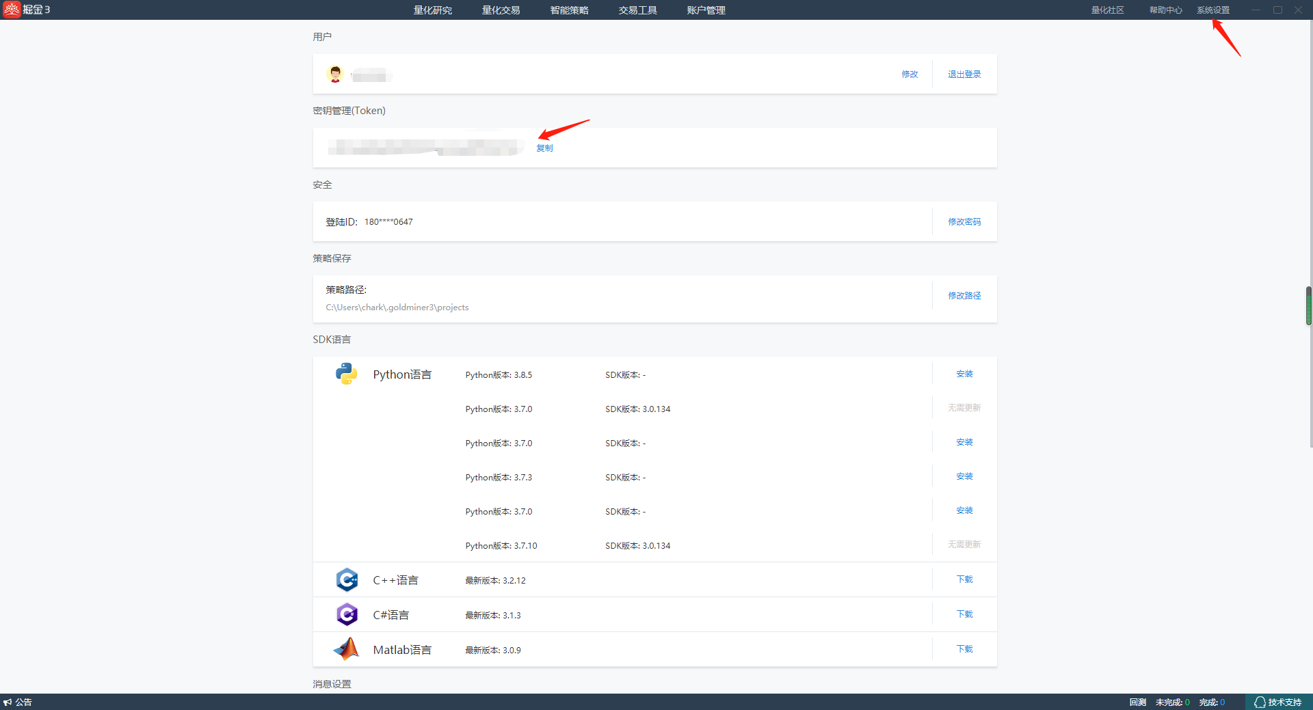Click Python版本: 3.8.5 text
Viewport: 1313px width, 710px height.
coord(499,375)
